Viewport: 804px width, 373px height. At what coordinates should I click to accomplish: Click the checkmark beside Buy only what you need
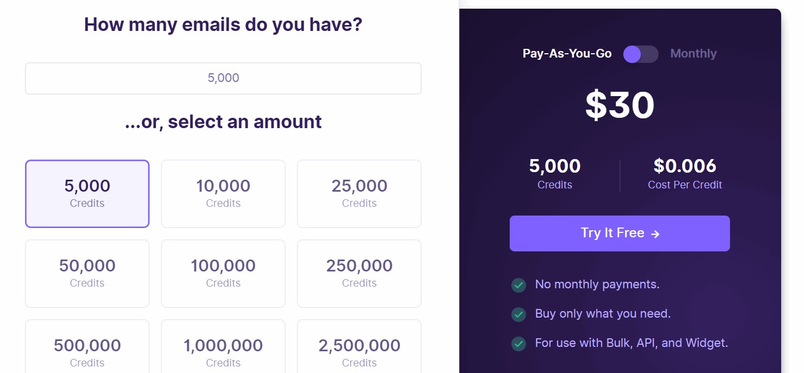[x=518, y=314]
